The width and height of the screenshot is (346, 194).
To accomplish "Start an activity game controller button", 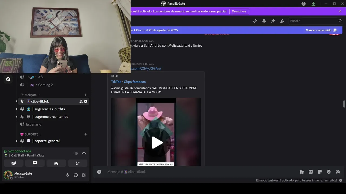I will point(56,163).
